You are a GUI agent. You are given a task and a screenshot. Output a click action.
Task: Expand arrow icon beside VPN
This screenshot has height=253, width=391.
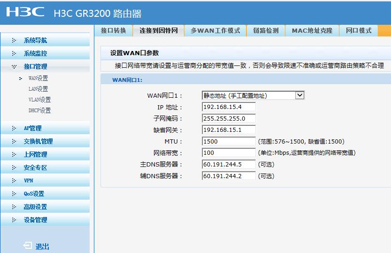tap(14, 181)
